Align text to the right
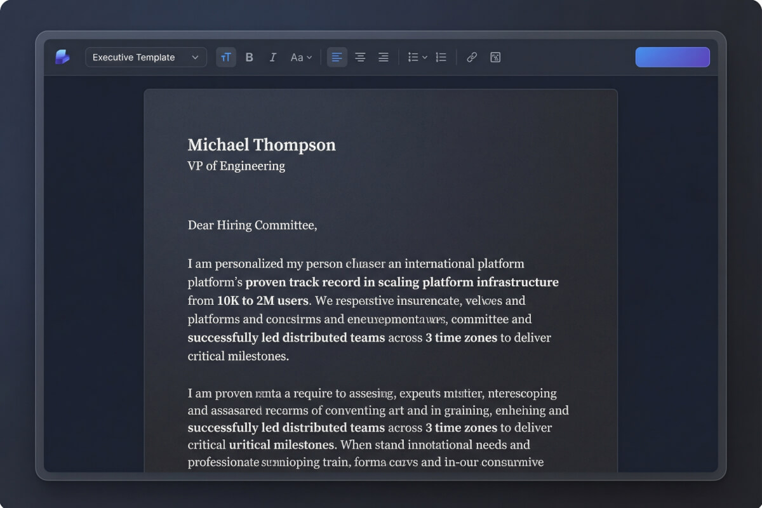This screenshot has width=762, height=508. 384,57
